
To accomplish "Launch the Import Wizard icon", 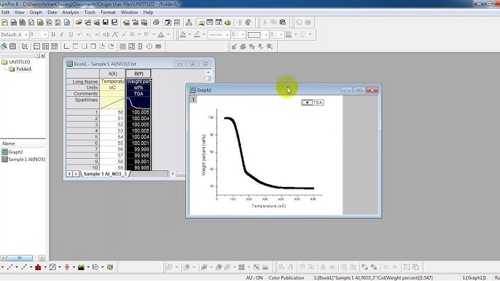I will coord(126,23).
